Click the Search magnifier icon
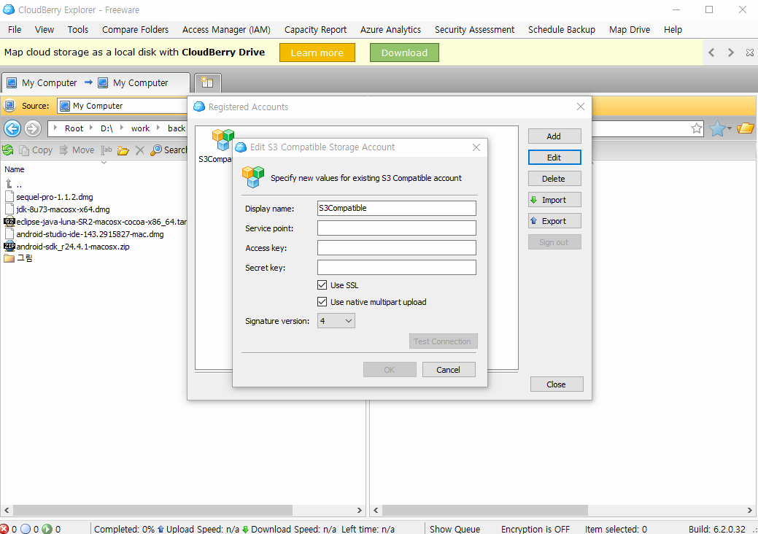The image size is (758, 534). pyautogui.click(x=156, y=150)
